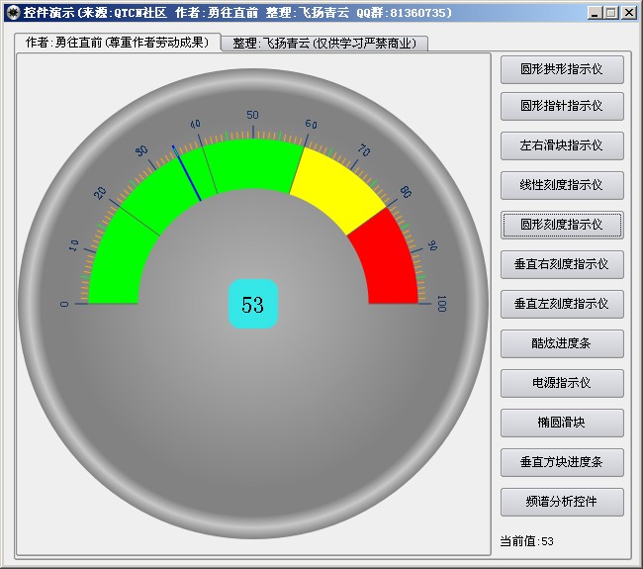Show the 酷炫进度条 widget
This screenshot has width=643, height=569.
(x=562, y=343)
